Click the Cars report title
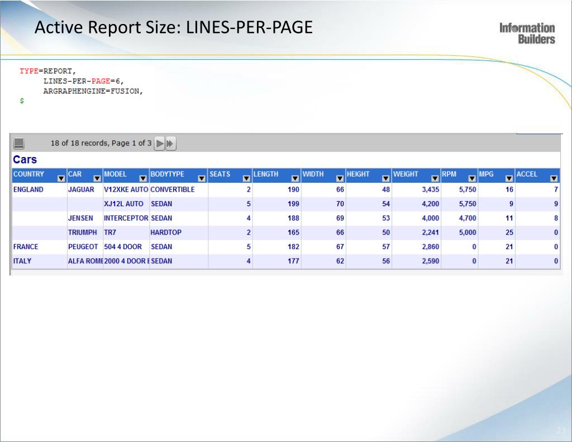572x442 pixels. pos(25,159)
